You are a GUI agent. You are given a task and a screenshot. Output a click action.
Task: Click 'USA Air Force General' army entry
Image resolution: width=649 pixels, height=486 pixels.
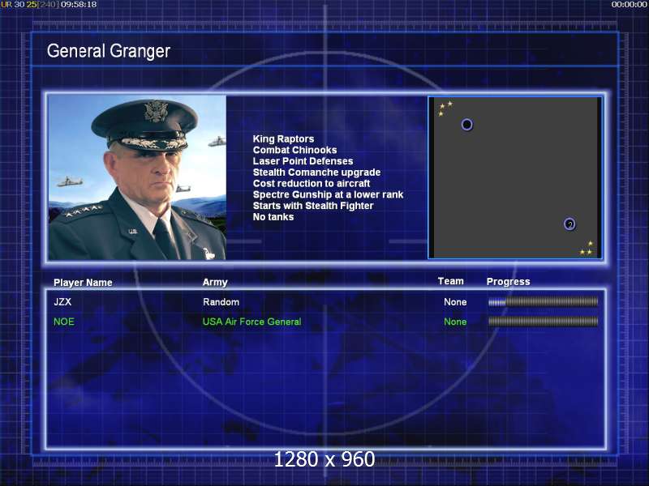pos(252,322)
